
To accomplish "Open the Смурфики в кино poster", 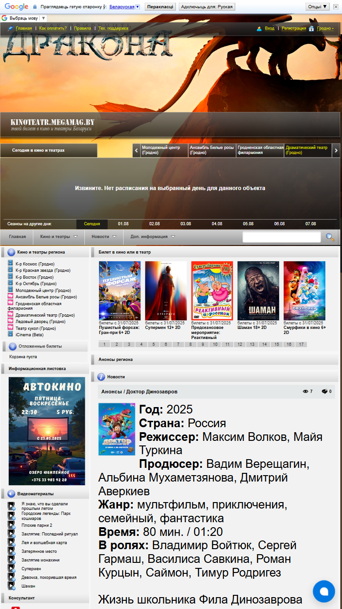I will (x=305, y=291).
